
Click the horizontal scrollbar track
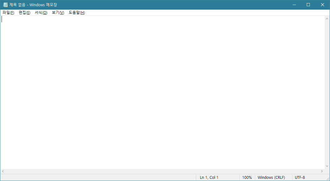(161, 171)
